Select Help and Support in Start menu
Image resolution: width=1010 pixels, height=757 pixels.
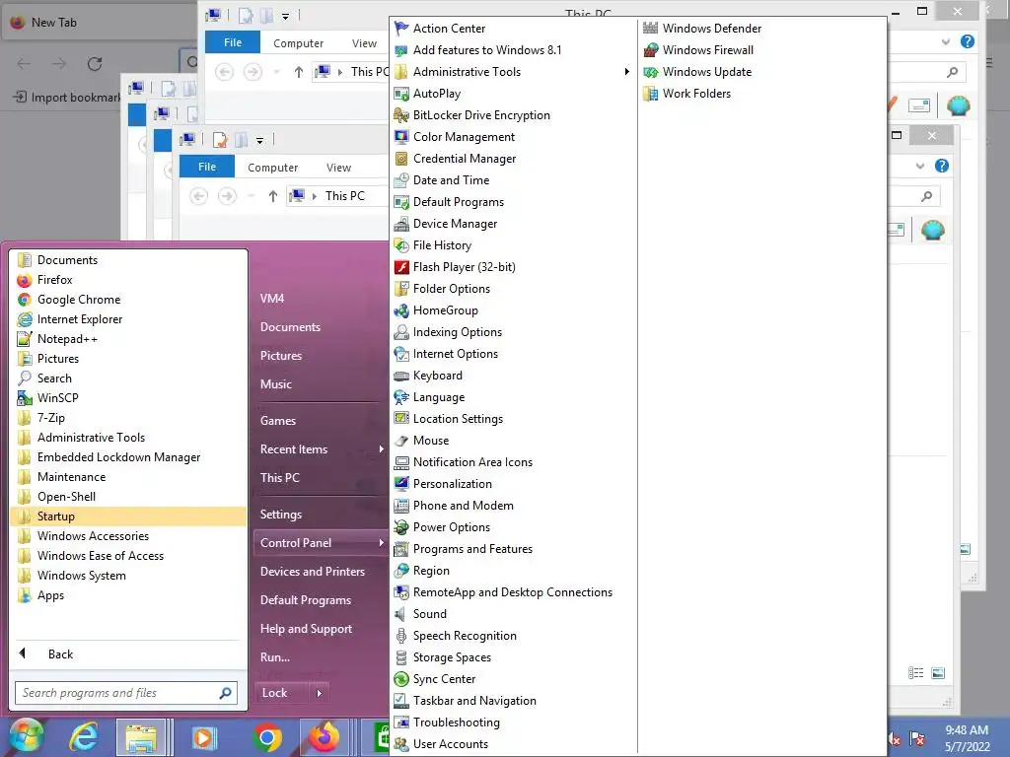(x=306, y=629)
